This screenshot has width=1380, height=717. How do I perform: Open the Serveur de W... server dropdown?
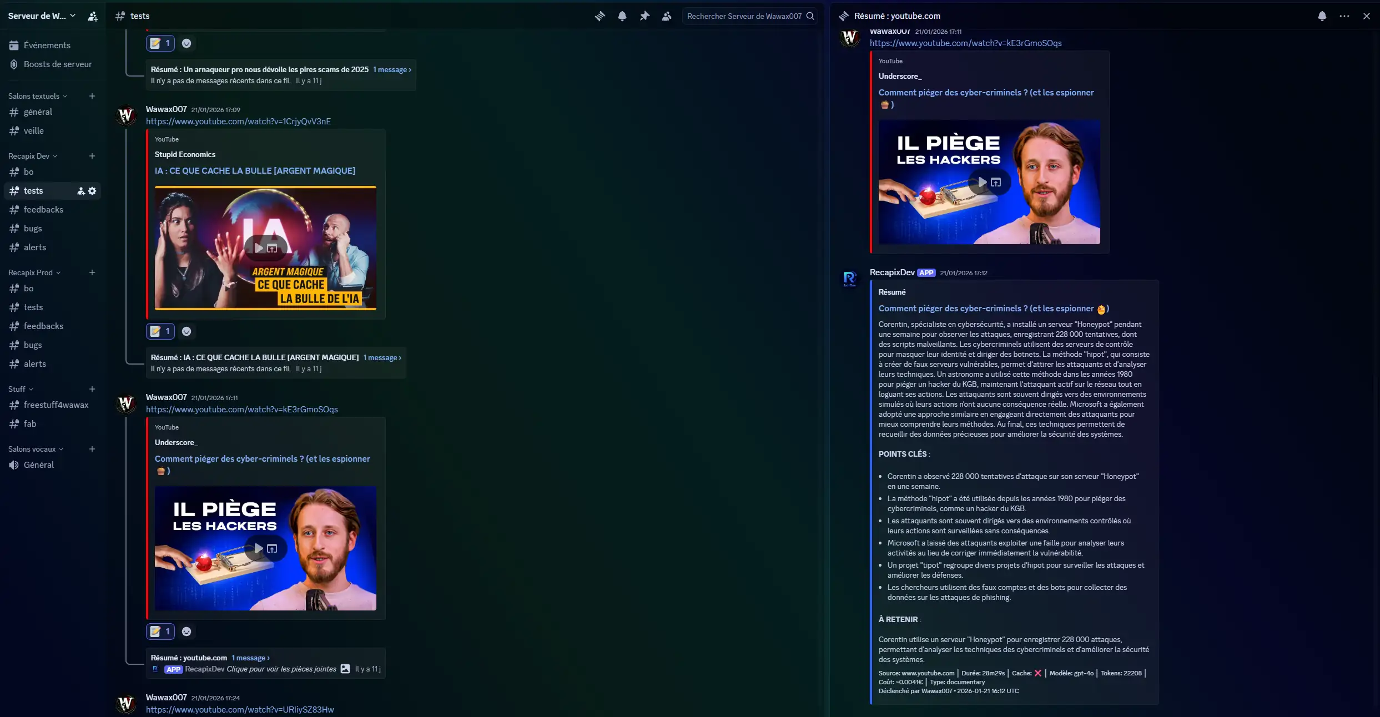tap(42, 16)
